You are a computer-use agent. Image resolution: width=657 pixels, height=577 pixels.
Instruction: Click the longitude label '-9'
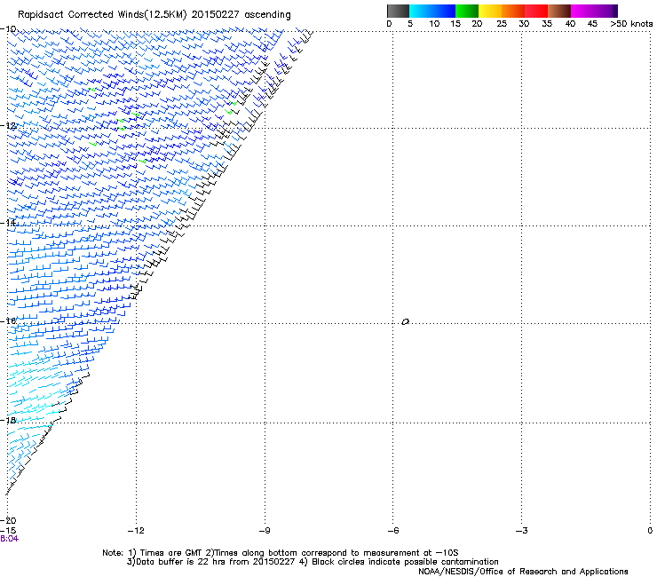pos(265,531)
